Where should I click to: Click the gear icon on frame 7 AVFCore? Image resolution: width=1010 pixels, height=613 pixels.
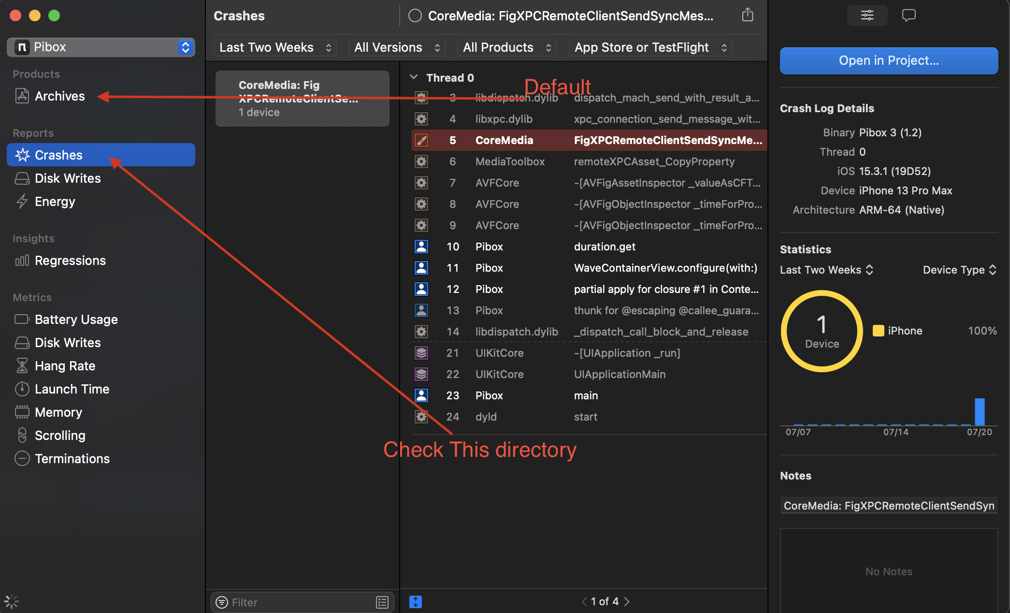[x=421, y=183]
